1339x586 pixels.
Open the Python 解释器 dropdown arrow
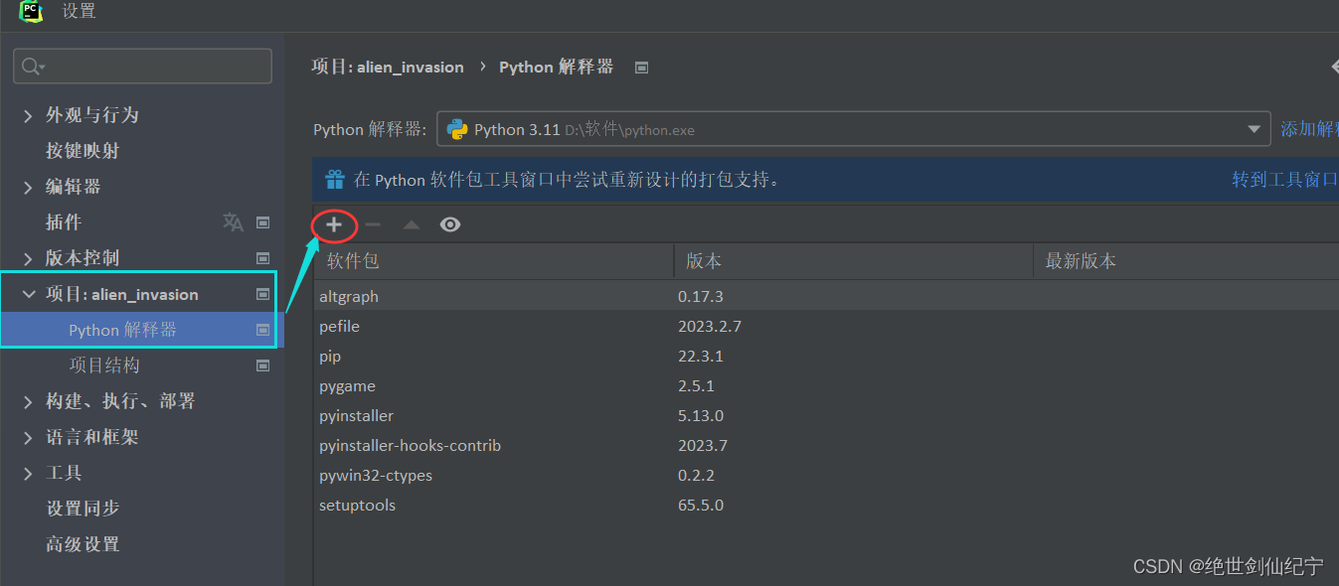(1254, 129)
